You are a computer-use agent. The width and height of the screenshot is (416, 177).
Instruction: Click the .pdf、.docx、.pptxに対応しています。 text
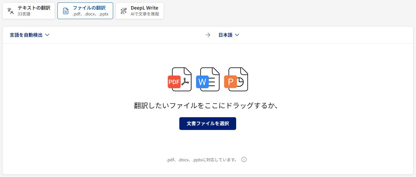(202, 160)
